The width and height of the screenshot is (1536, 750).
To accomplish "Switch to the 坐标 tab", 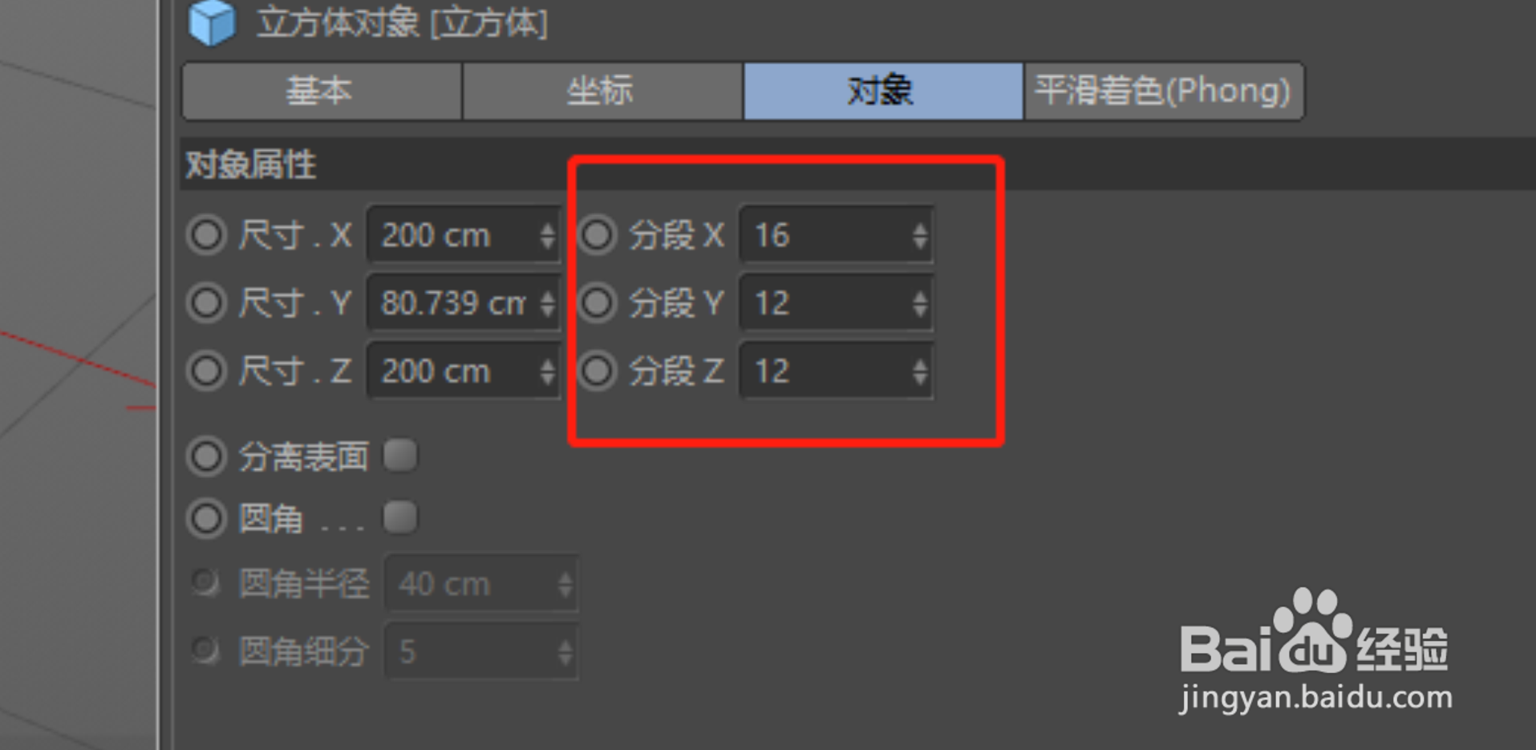I will point(602,91).
